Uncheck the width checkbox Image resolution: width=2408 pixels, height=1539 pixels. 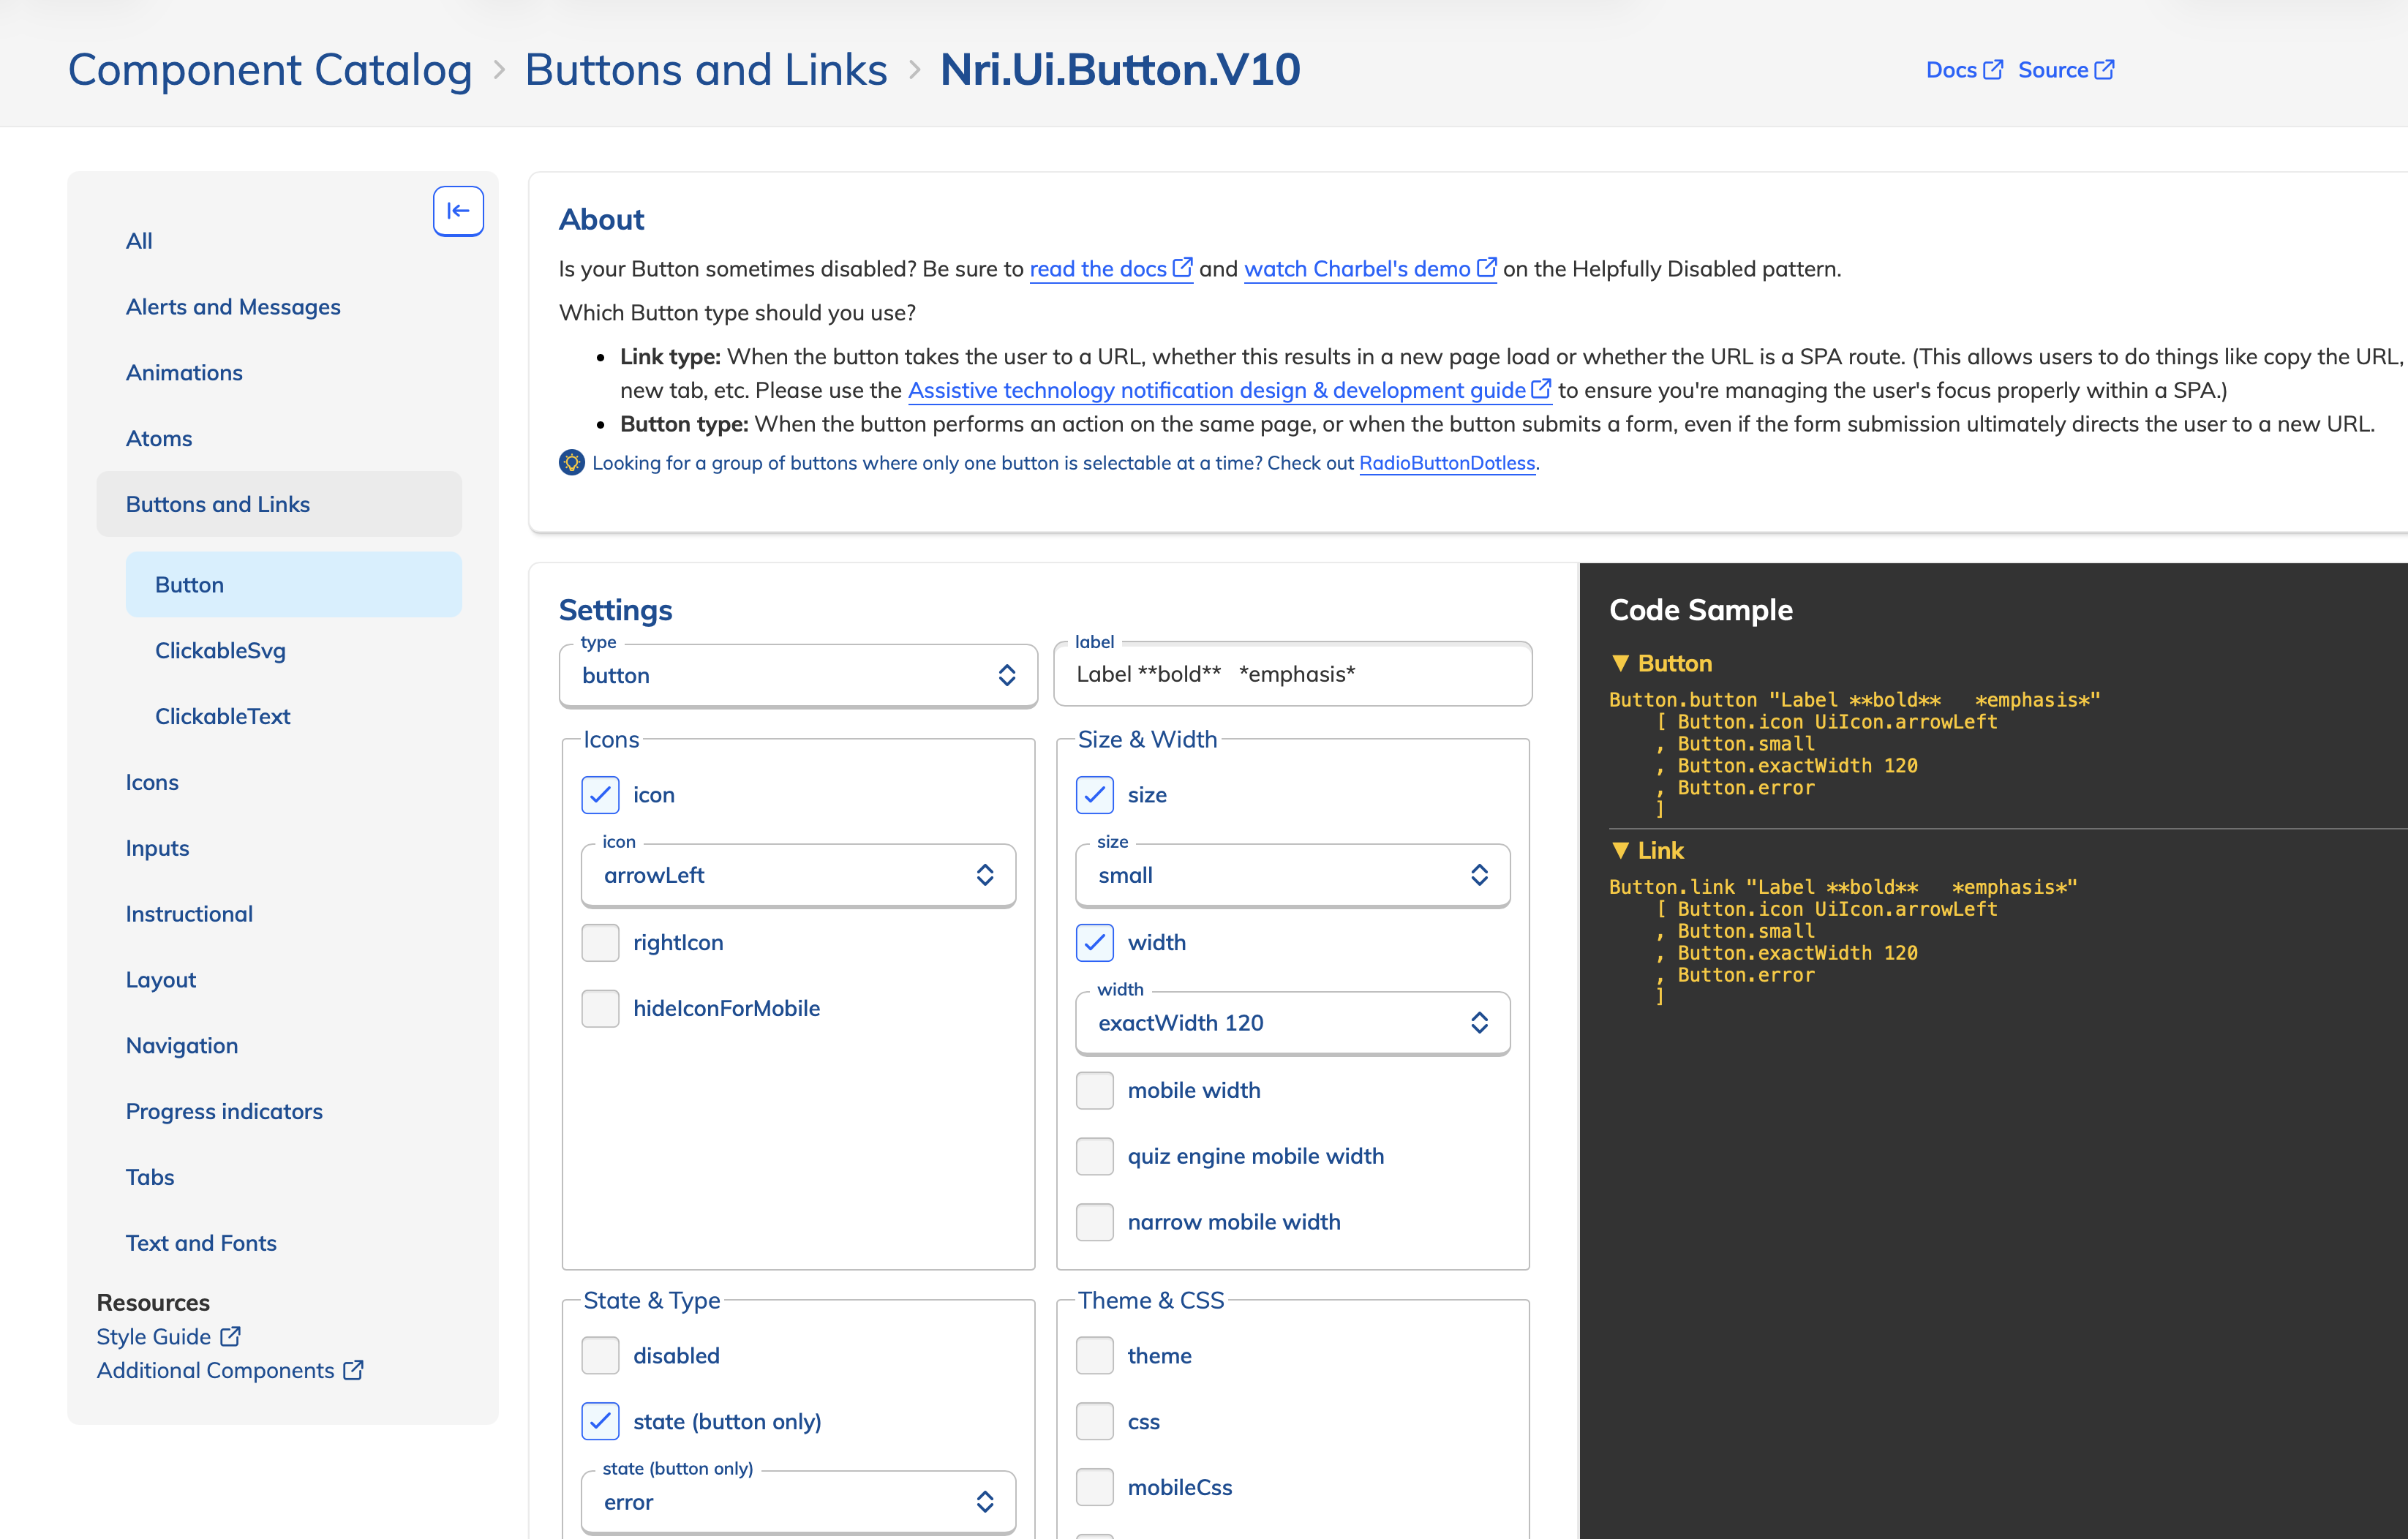click(1094, 942)
